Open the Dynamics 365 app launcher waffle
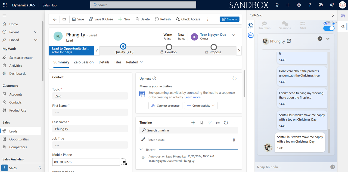348x172 pixels. 5,5
